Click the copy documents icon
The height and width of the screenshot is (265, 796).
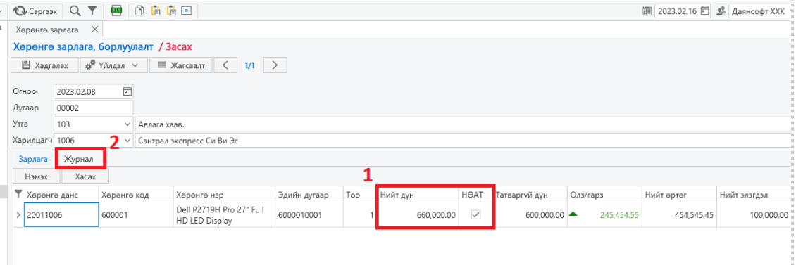[139, 11]
